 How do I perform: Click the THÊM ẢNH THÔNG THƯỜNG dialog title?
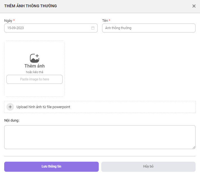point(30,6)
